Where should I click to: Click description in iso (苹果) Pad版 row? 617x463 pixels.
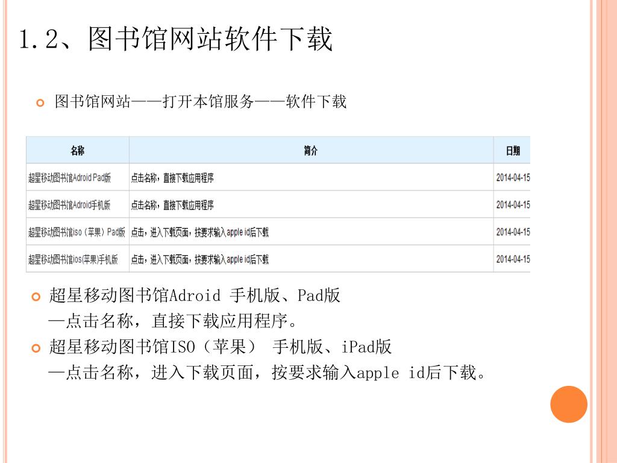199,232
